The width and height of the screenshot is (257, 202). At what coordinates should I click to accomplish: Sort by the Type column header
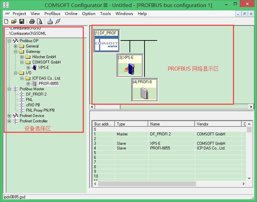(x=132, y=124)
